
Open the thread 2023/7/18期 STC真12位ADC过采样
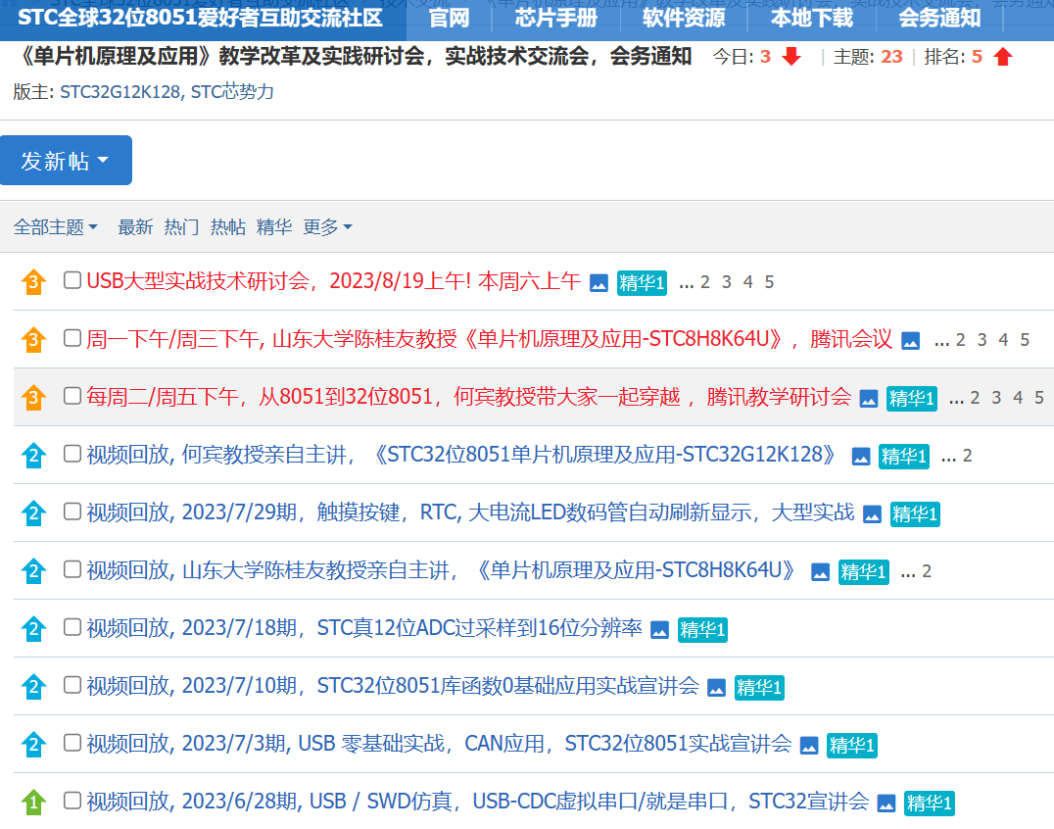364,628
